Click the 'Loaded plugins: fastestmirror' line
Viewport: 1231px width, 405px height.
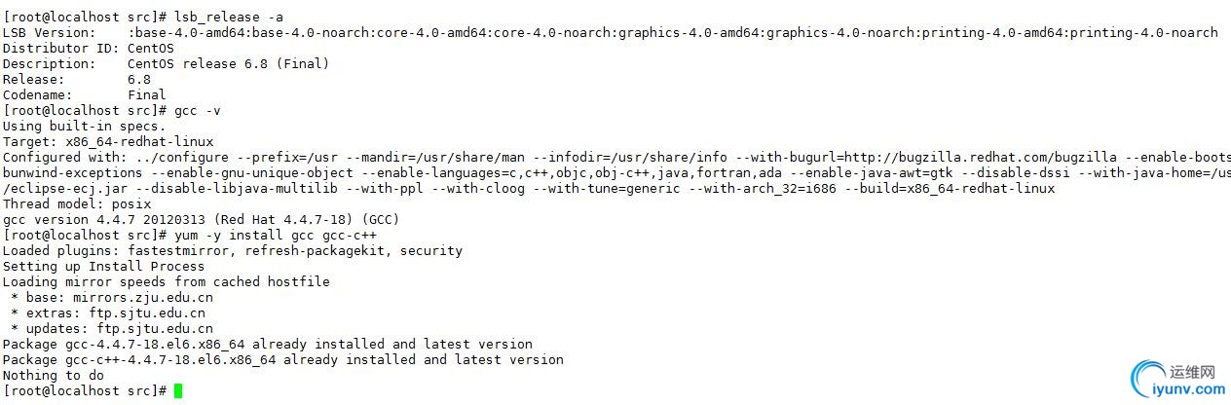(x=233, y=250)
